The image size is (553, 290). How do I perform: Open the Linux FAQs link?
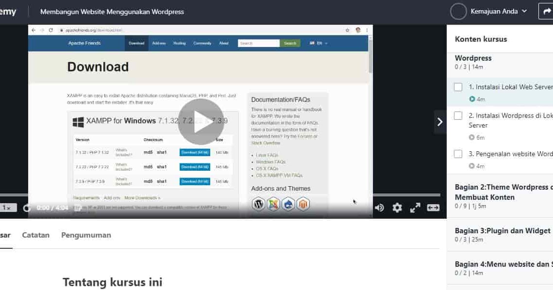(267, 155)
